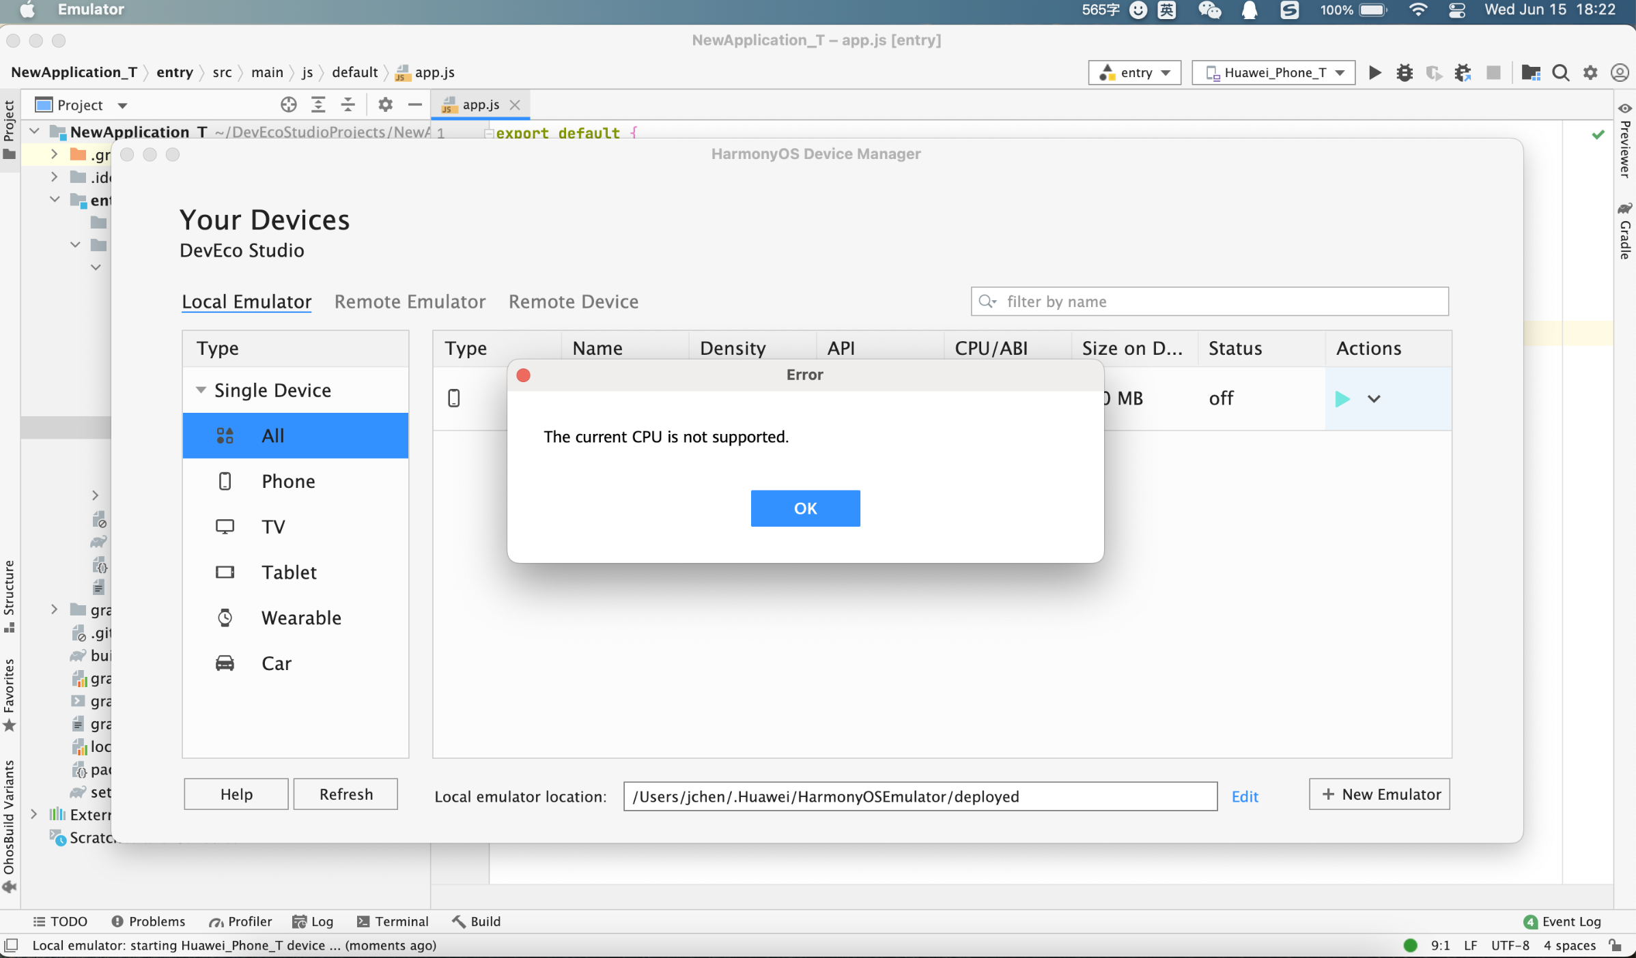
Task: Click the New Emulator button
Action: 1380,794
